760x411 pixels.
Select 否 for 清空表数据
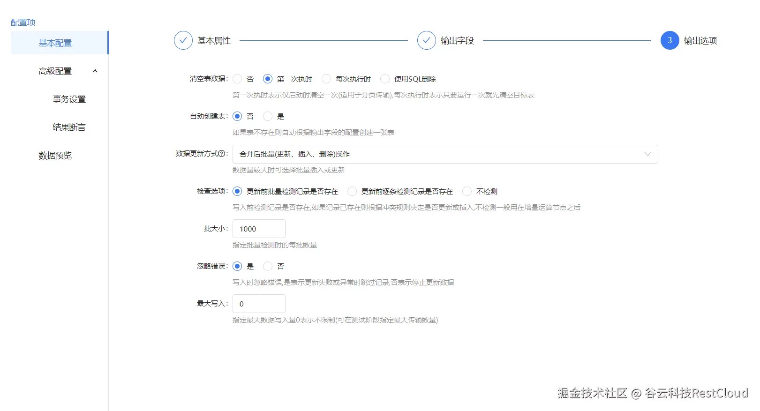[238, 79]
